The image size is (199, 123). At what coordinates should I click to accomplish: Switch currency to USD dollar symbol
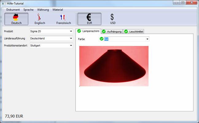(113, 19)
